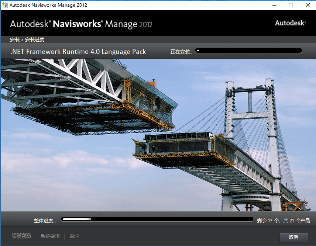This screenshot has width=316, height=246.
Task: Open the 安装帮助 installation help link
Action: (21, 236)
